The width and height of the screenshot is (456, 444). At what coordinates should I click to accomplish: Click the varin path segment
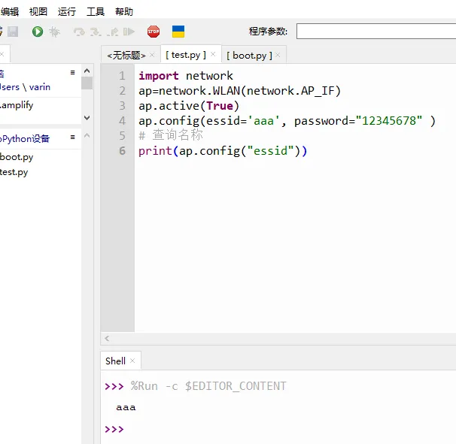coord(40,87)
